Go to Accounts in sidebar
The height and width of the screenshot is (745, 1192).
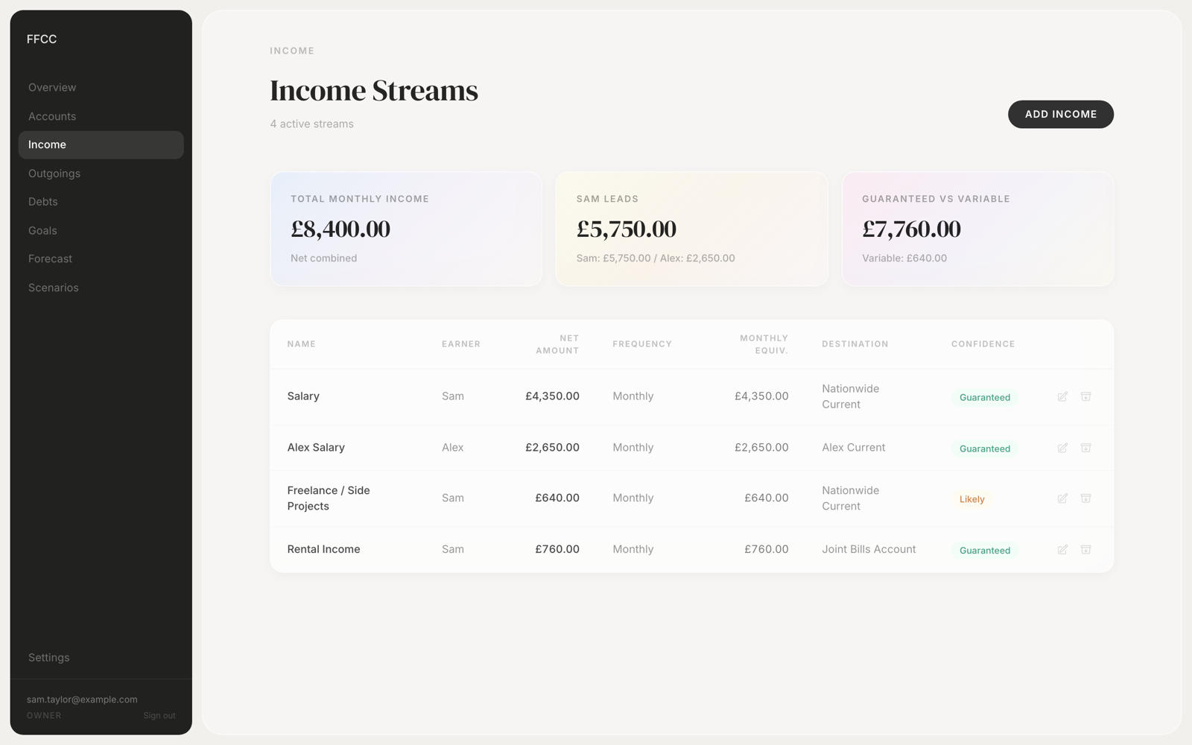(101, 116)
